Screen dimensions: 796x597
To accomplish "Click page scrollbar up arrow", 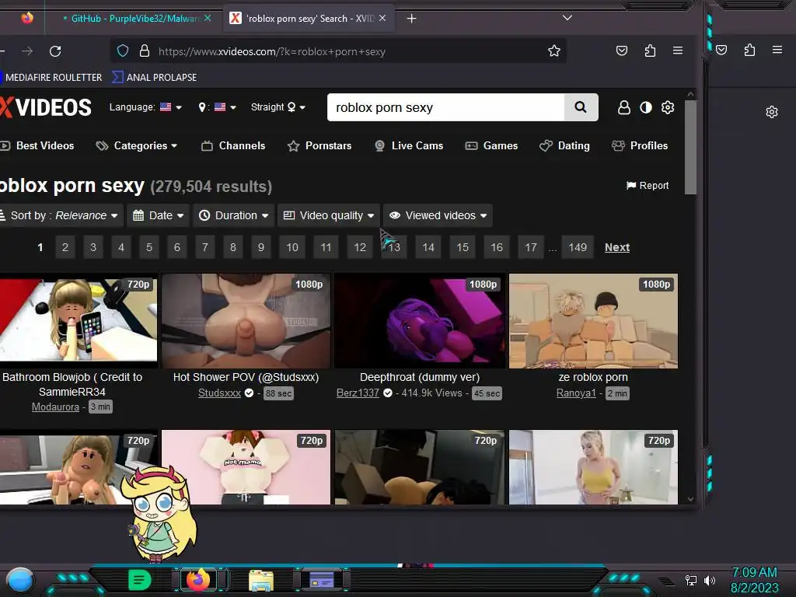I will point(690,95).
